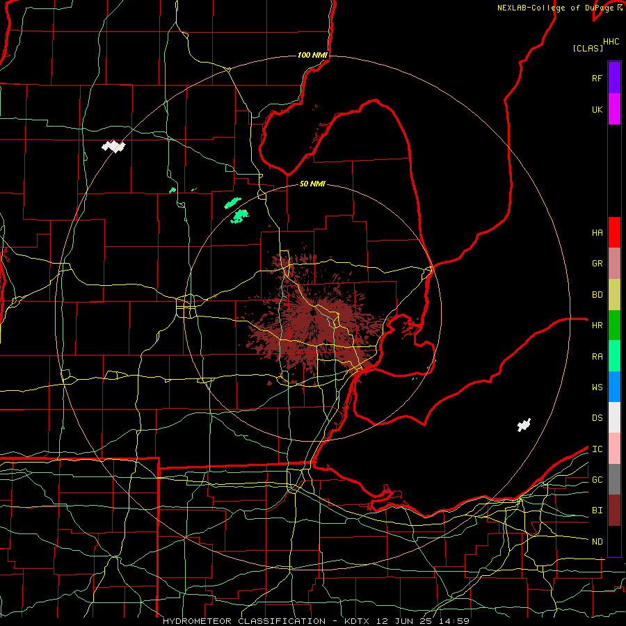The image size is (626, 626).
Task: Click the 100 NMI range ring label
Action: (312, 55)
